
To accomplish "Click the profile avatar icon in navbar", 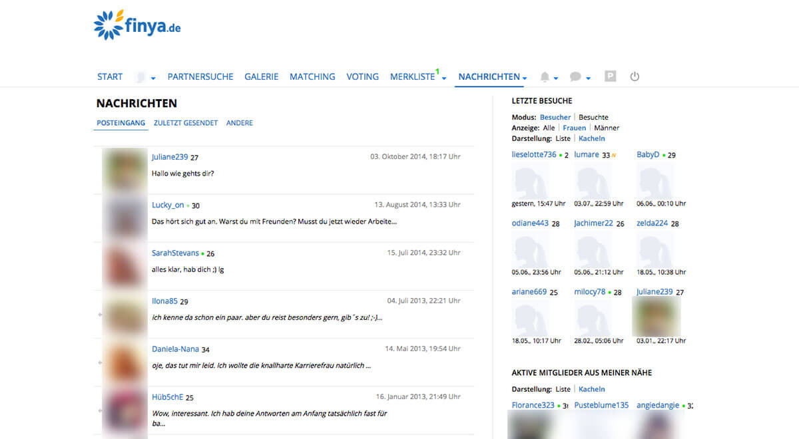I will point(140,77).
